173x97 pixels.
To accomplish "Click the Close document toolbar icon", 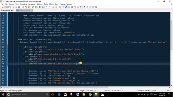I will [x=13, y=7].
